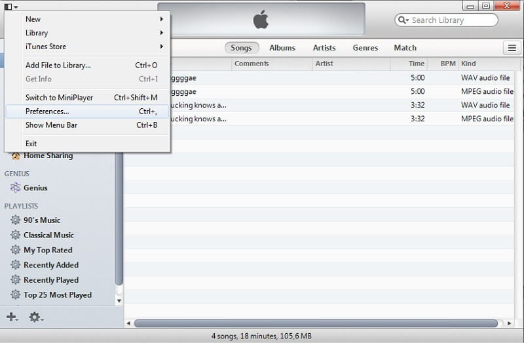
Task: Sort by the Comments column header
Action: [x=272, y=64]
